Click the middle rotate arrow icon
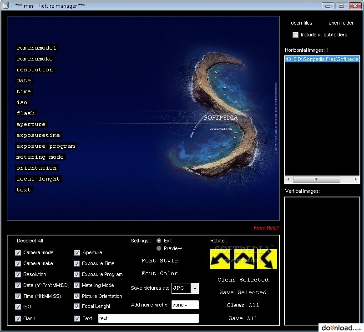 tap(244, 259)
